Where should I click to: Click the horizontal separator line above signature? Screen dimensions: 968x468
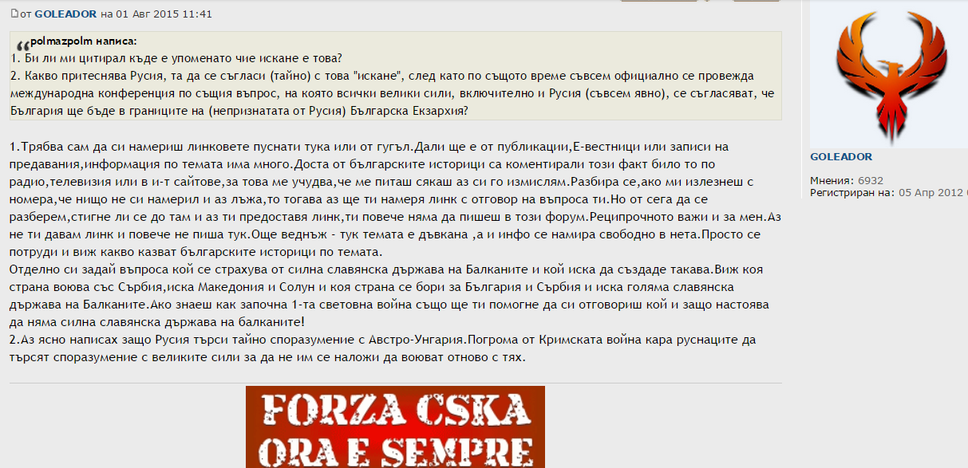click(x=395, y=383)
